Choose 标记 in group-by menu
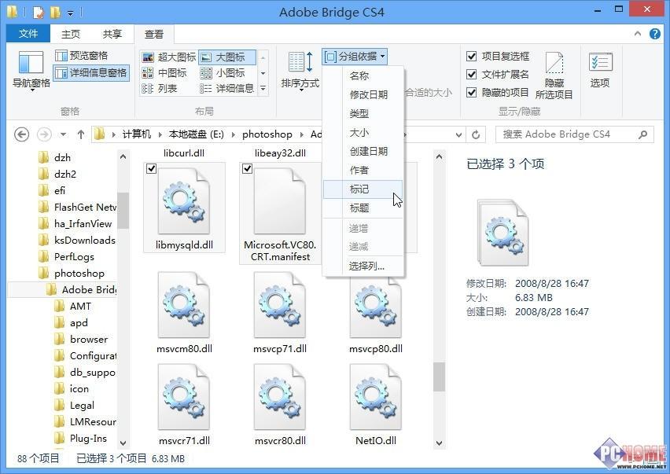The width and height of the screenshot is (670, 474). [x=363, y=189]
